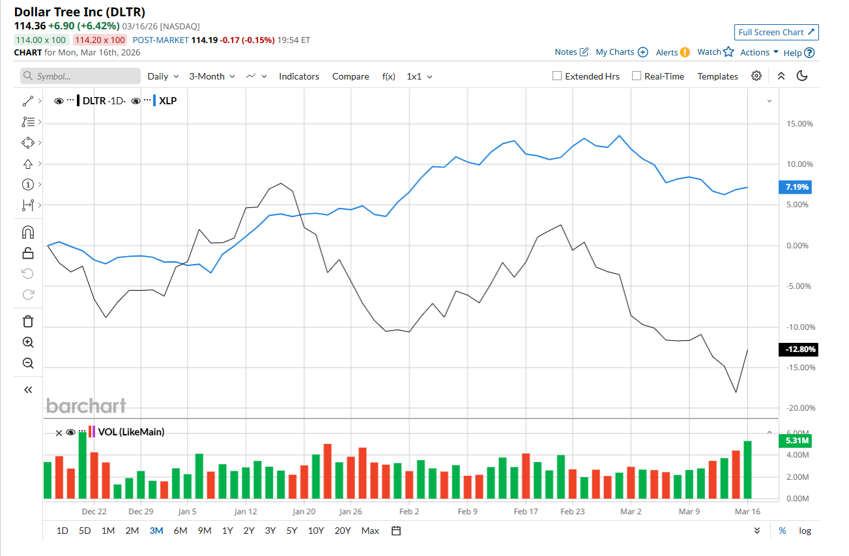The width and height of the screenshot is (849, 556).
Task: Click the undo arrow icon
Action: pos(28,274)
